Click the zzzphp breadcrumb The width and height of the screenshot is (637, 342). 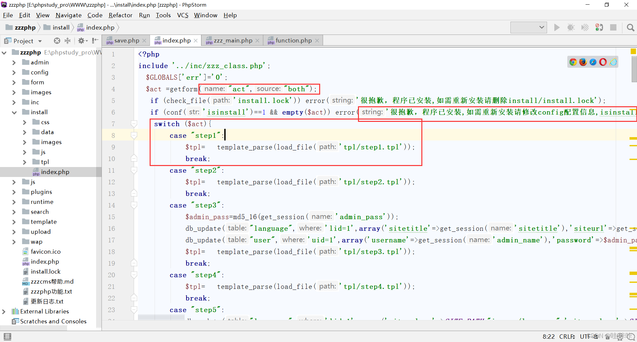[x=21, y=28]
